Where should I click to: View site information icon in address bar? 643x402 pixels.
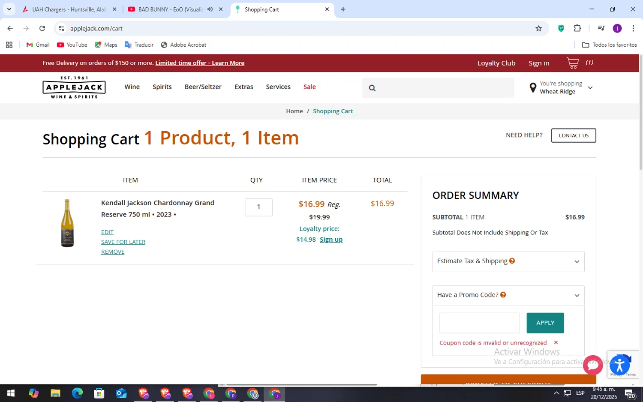[x=61, y=28]
